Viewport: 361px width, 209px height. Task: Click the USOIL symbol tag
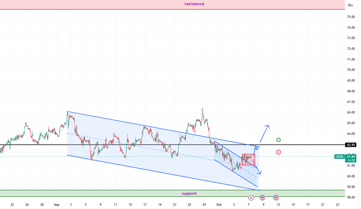[339, 157]
